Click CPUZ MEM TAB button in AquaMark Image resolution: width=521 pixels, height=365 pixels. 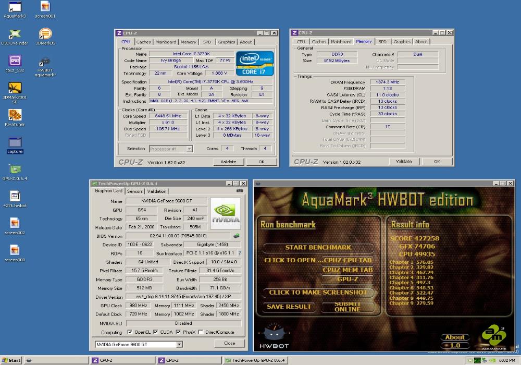[347, 270]
